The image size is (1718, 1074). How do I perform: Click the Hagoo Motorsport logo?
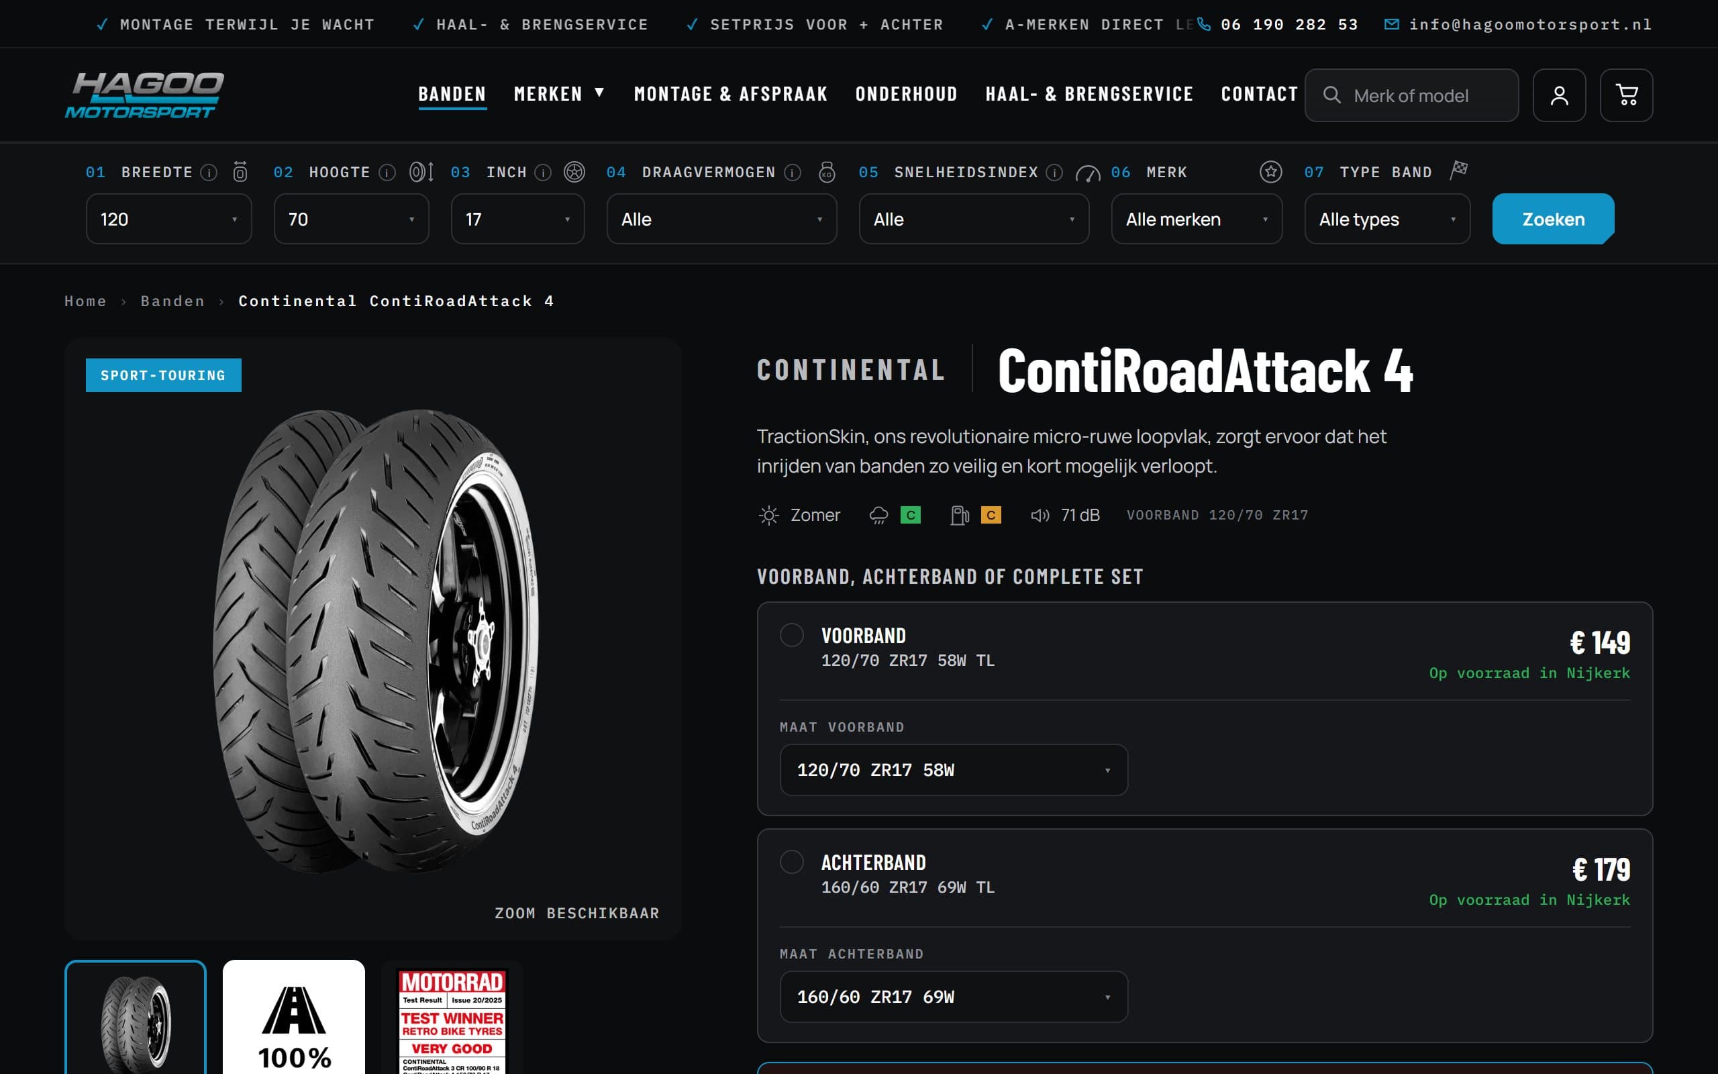click(x=144, y=95)
